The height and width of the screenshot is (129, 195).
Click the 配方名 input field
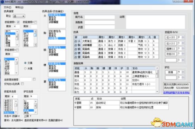100,17
